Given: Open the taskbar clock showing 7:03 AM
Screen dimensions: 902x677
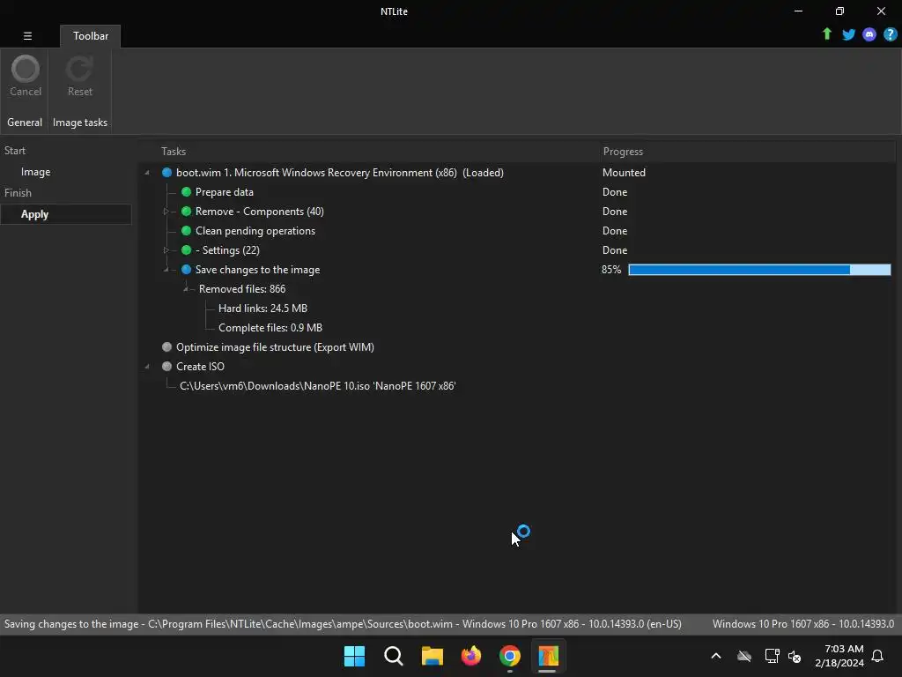Looking at the screenshot, I should (x=839, y=656).
